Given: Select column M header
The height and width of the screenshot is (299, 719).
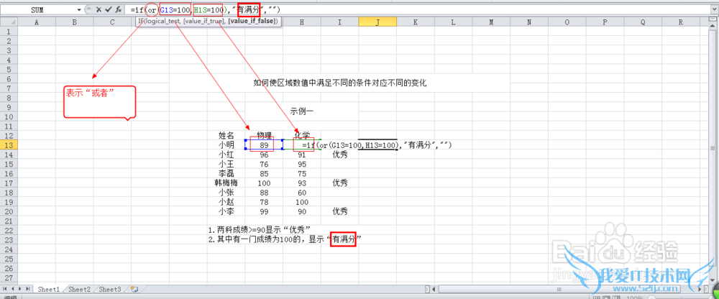Looking at the screenshot, I should [491, 22].
